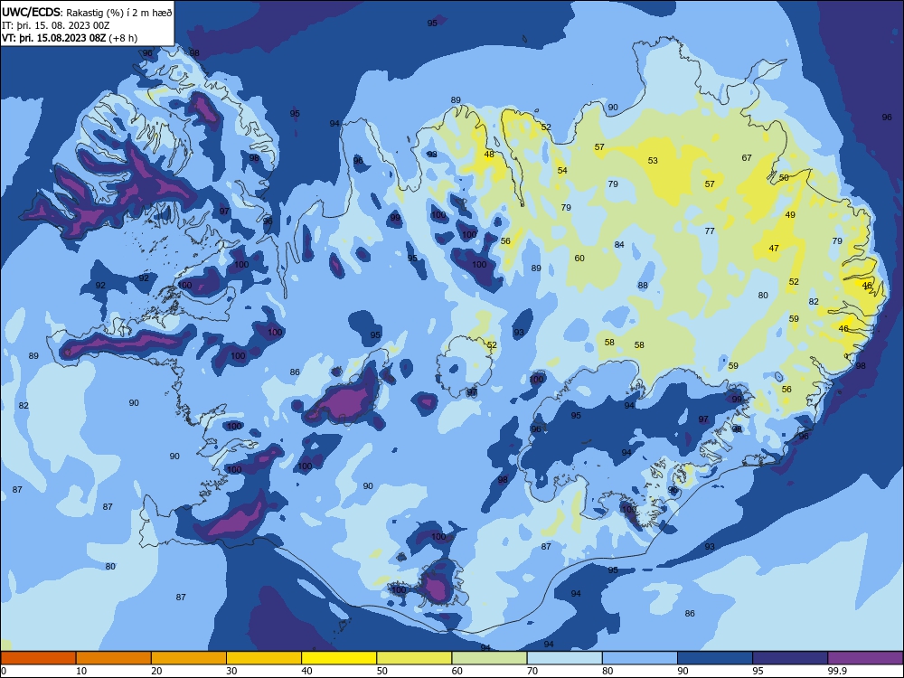Select the map humidity value '77'
The image size is (904, 678).
point(710,231)
